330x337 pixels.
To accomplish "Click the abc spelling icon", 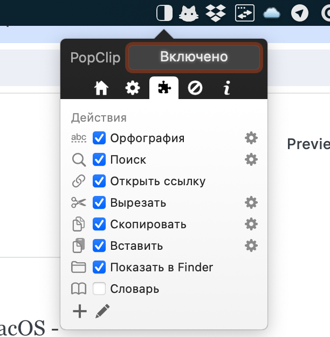I will click(79, 138).
